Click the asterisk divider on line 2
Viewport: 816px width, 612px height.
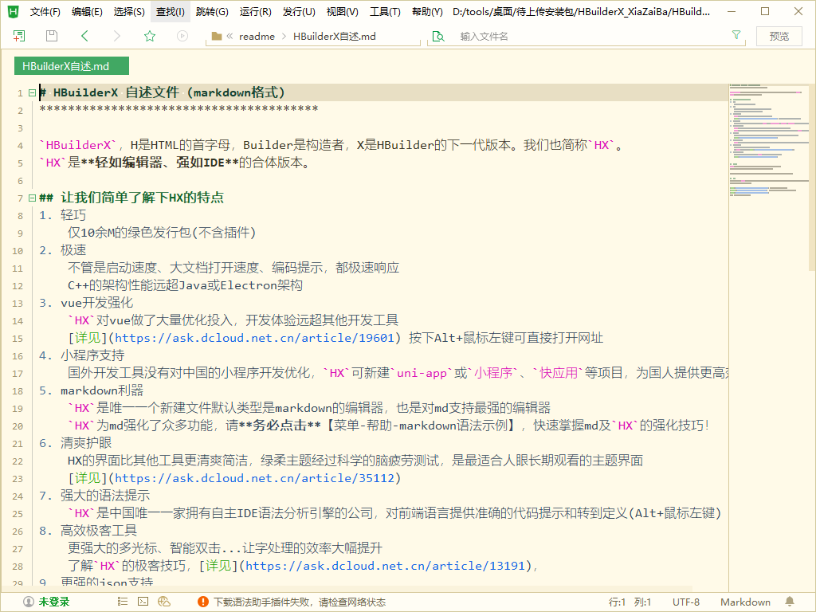(x=178, y=109)
